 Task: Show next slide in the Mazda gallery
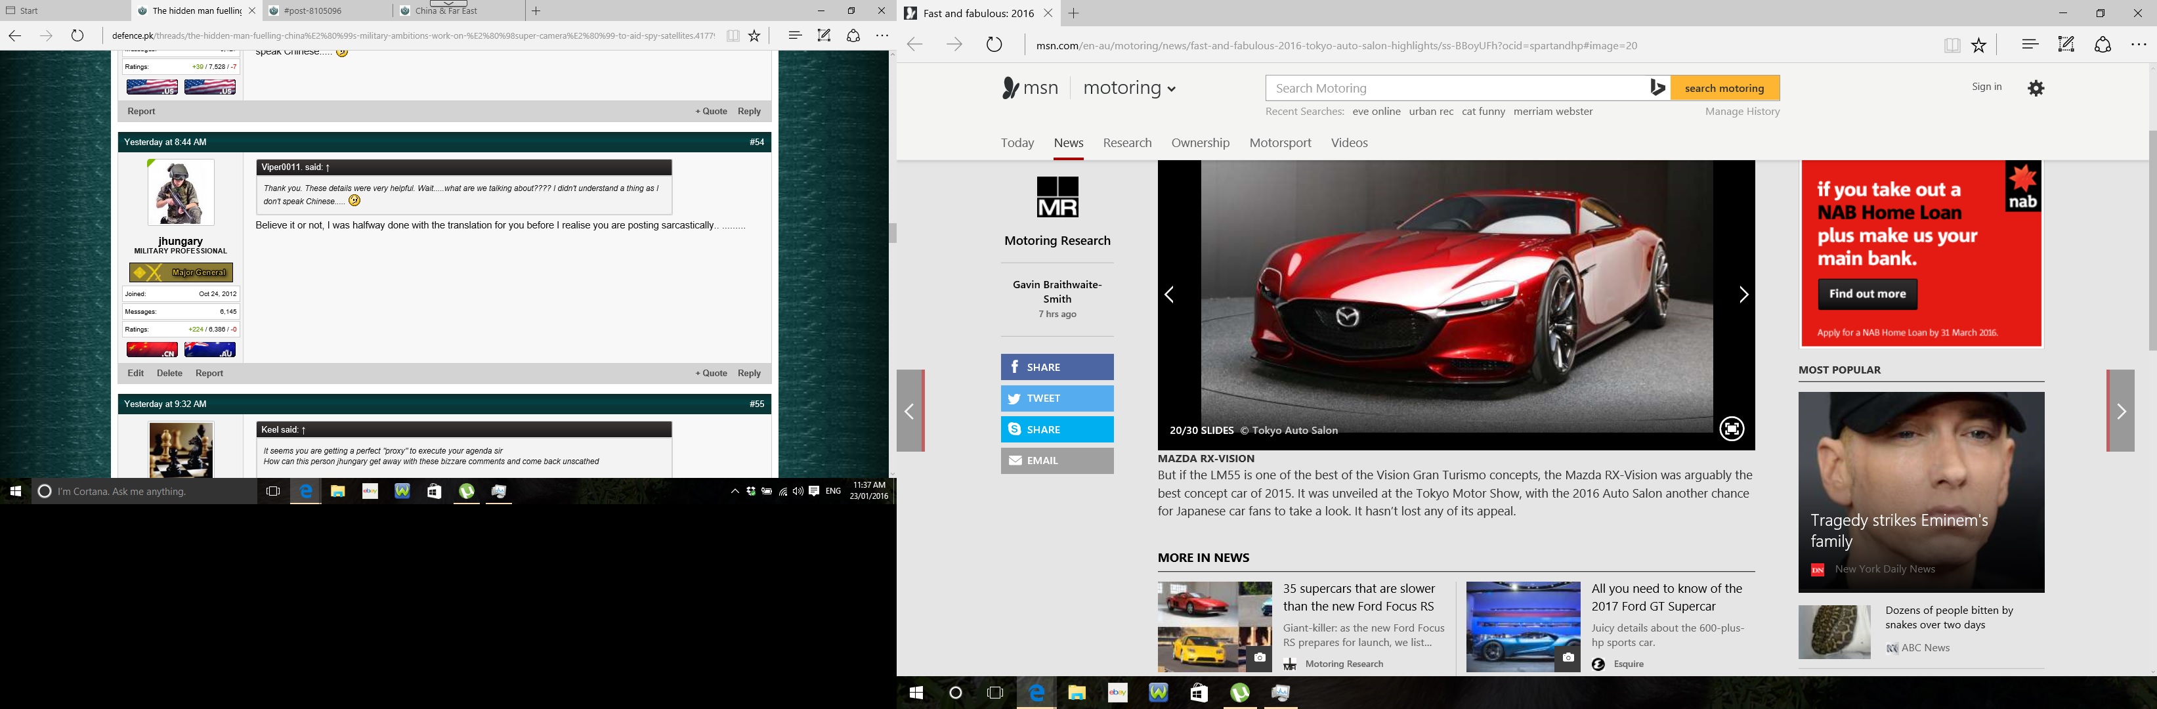[1743, 295]
